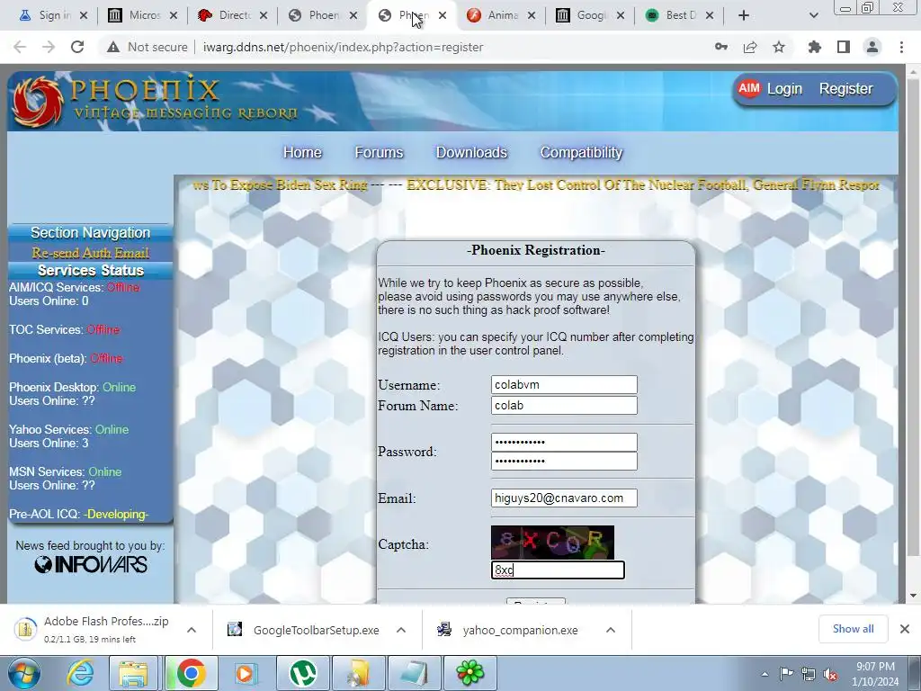Focus the confirm Password field
Viewport: 921px width, 691px height.
(564, 461)
